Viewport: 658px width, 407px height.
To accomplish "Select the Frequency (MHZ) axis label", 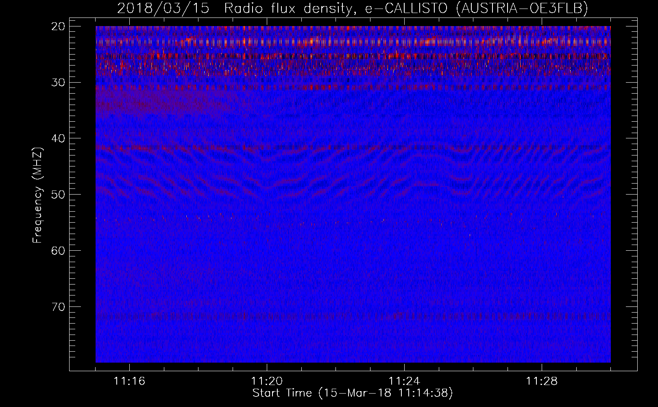I will pyautogui.click(x=37, y=195).
